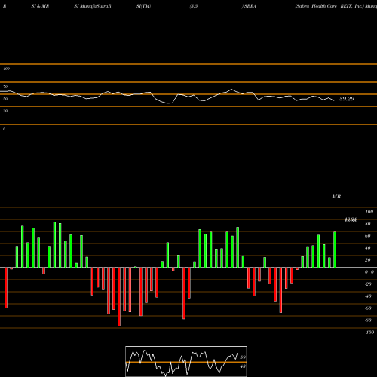Viewport: 377px width, 377px height.
Task: Click the '40' label on MR axis
Action: coord(368,248)
